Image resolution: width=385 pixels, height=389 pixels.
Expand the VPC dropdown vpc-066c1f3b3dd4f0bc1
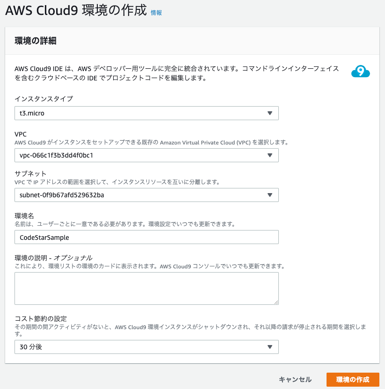(146, 155)
